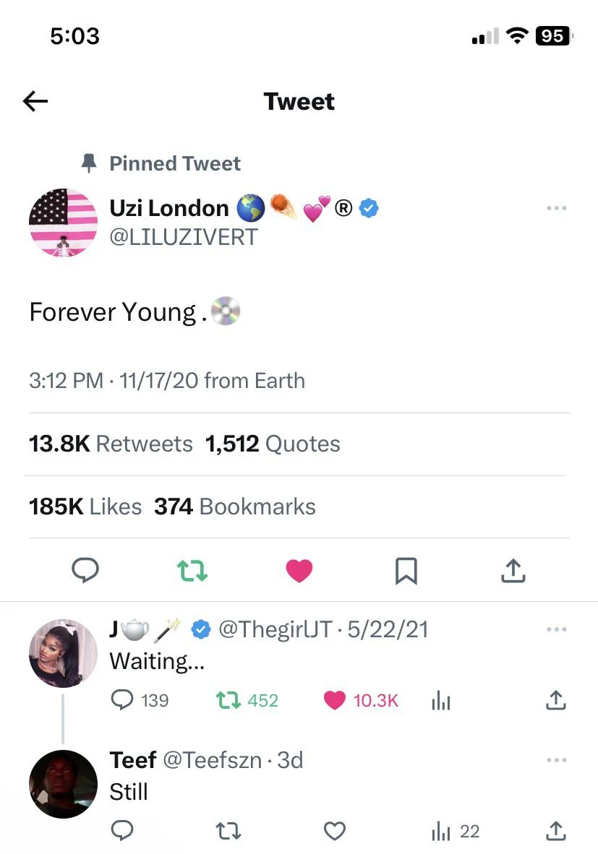Open the share icon for the pinned tweet

(513, 570)
